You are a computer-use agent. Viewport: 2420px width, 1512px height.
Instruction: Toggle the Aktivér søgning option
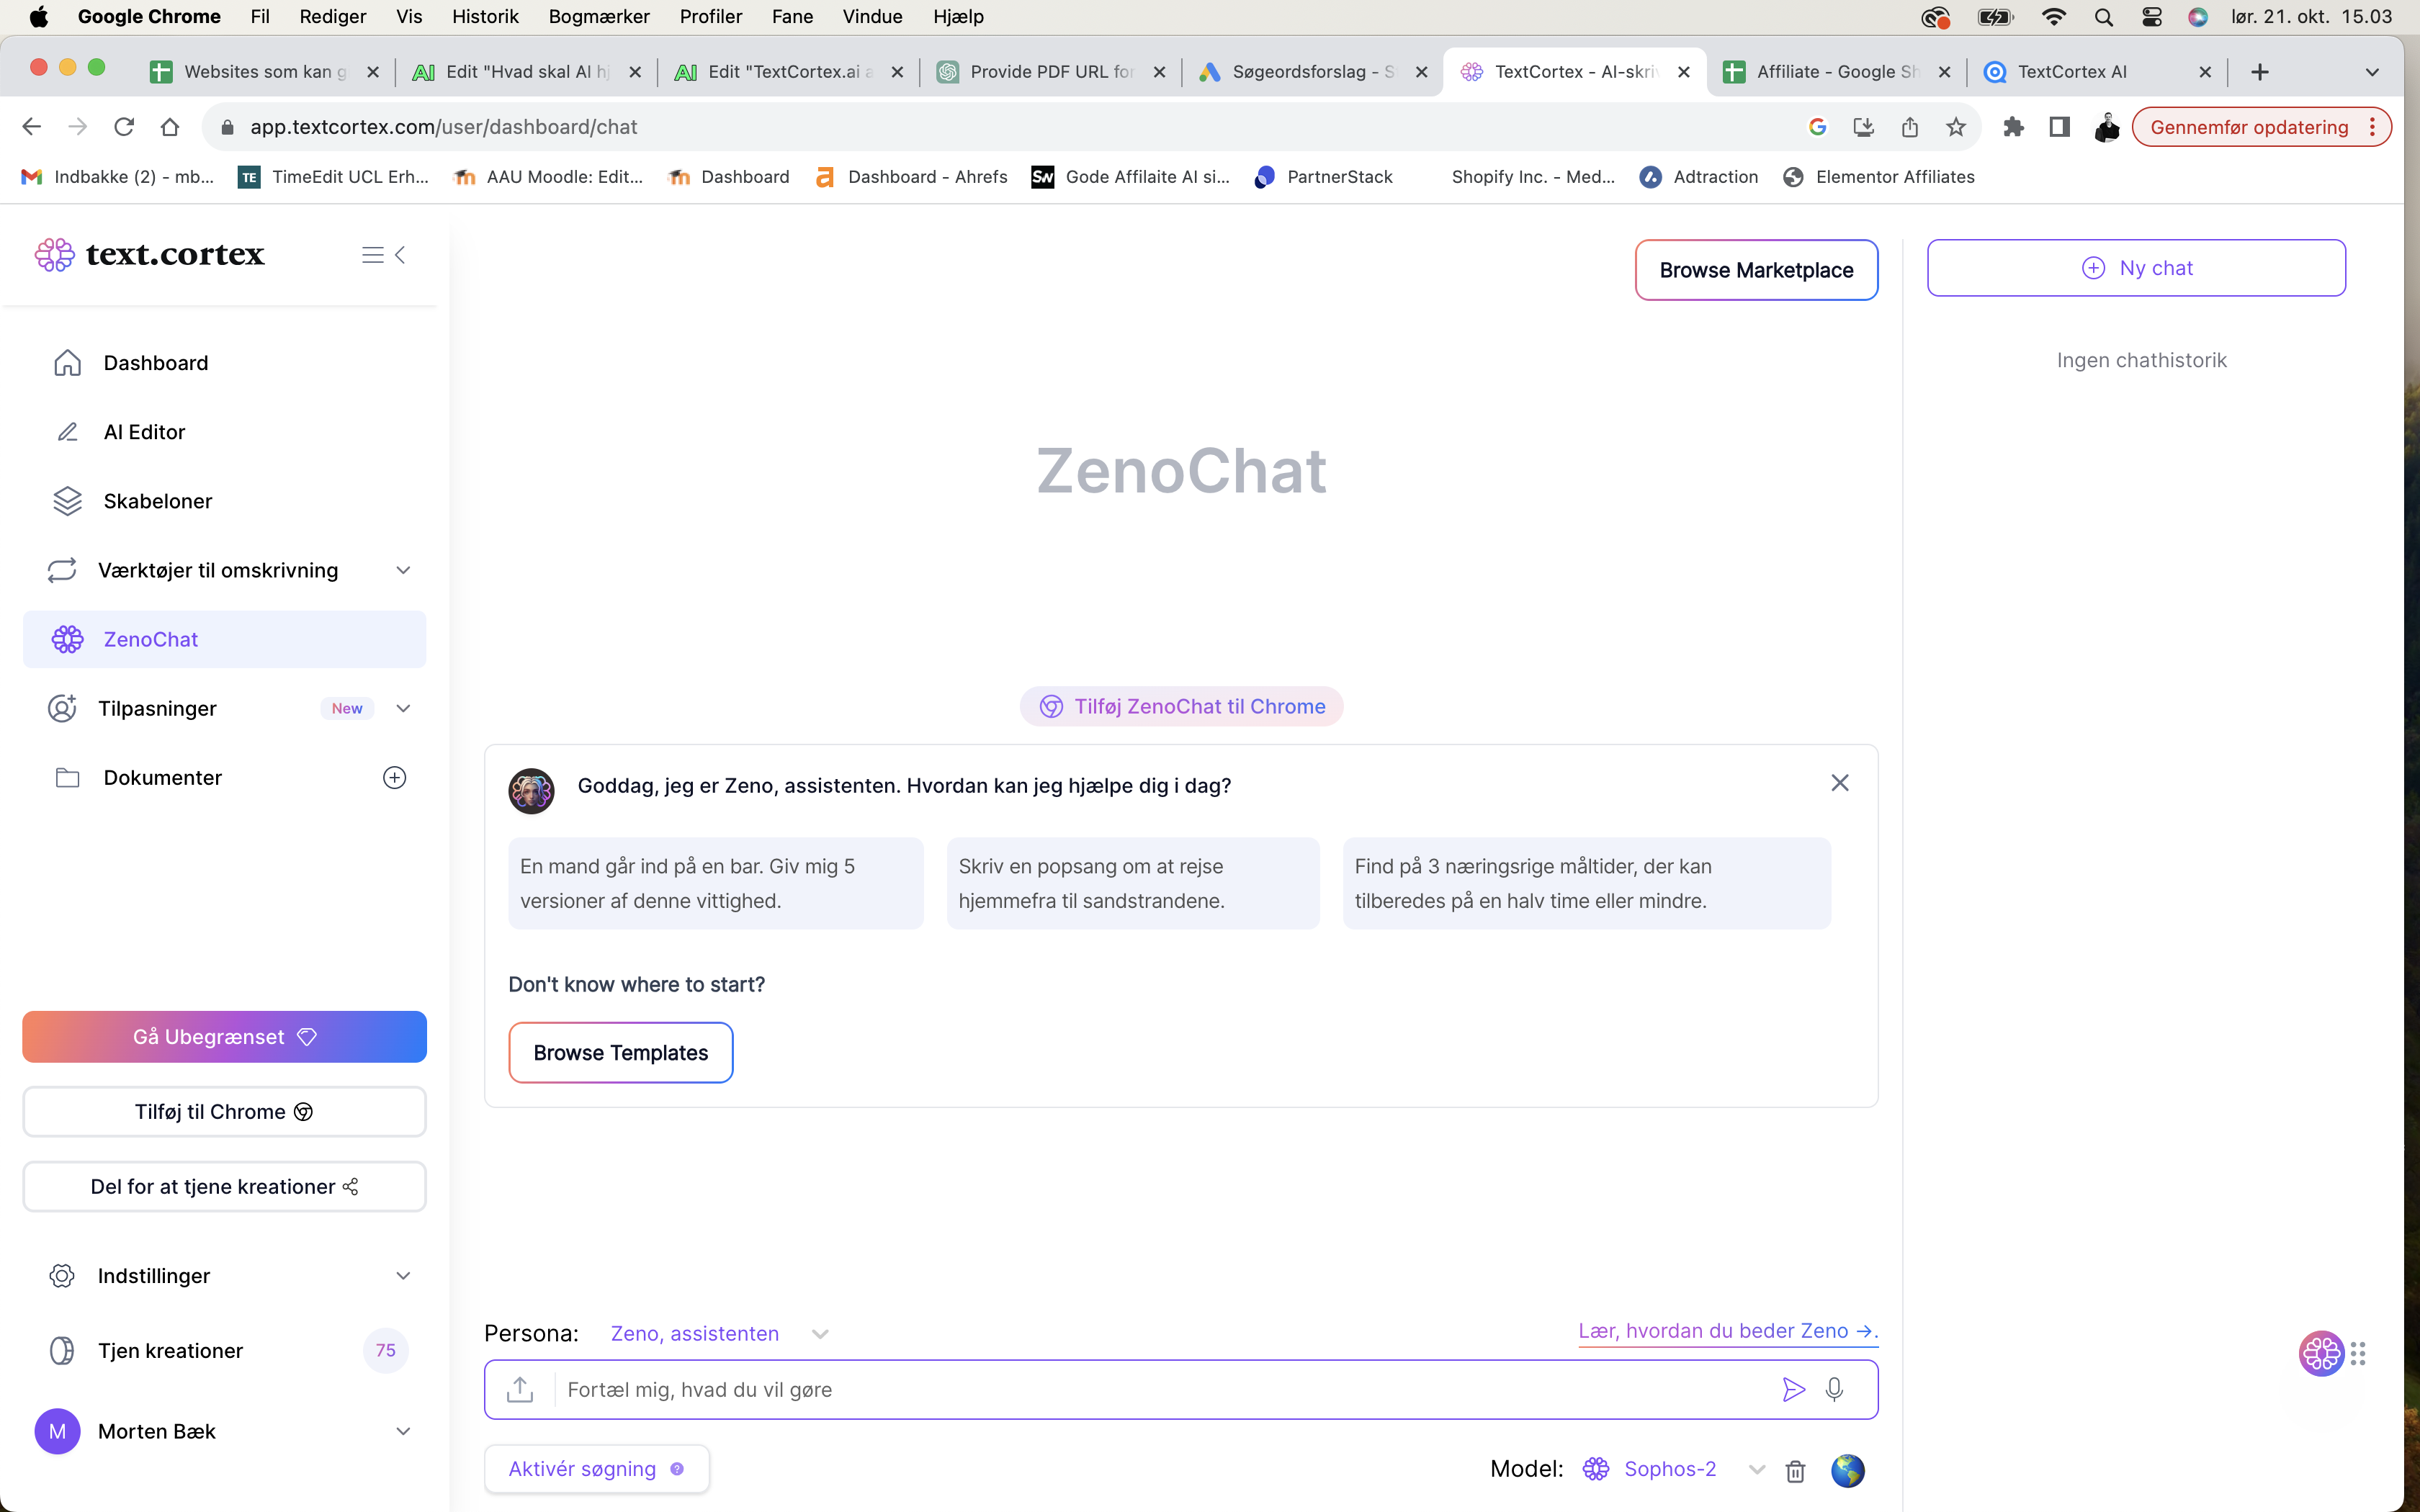tap(597, 1469)
